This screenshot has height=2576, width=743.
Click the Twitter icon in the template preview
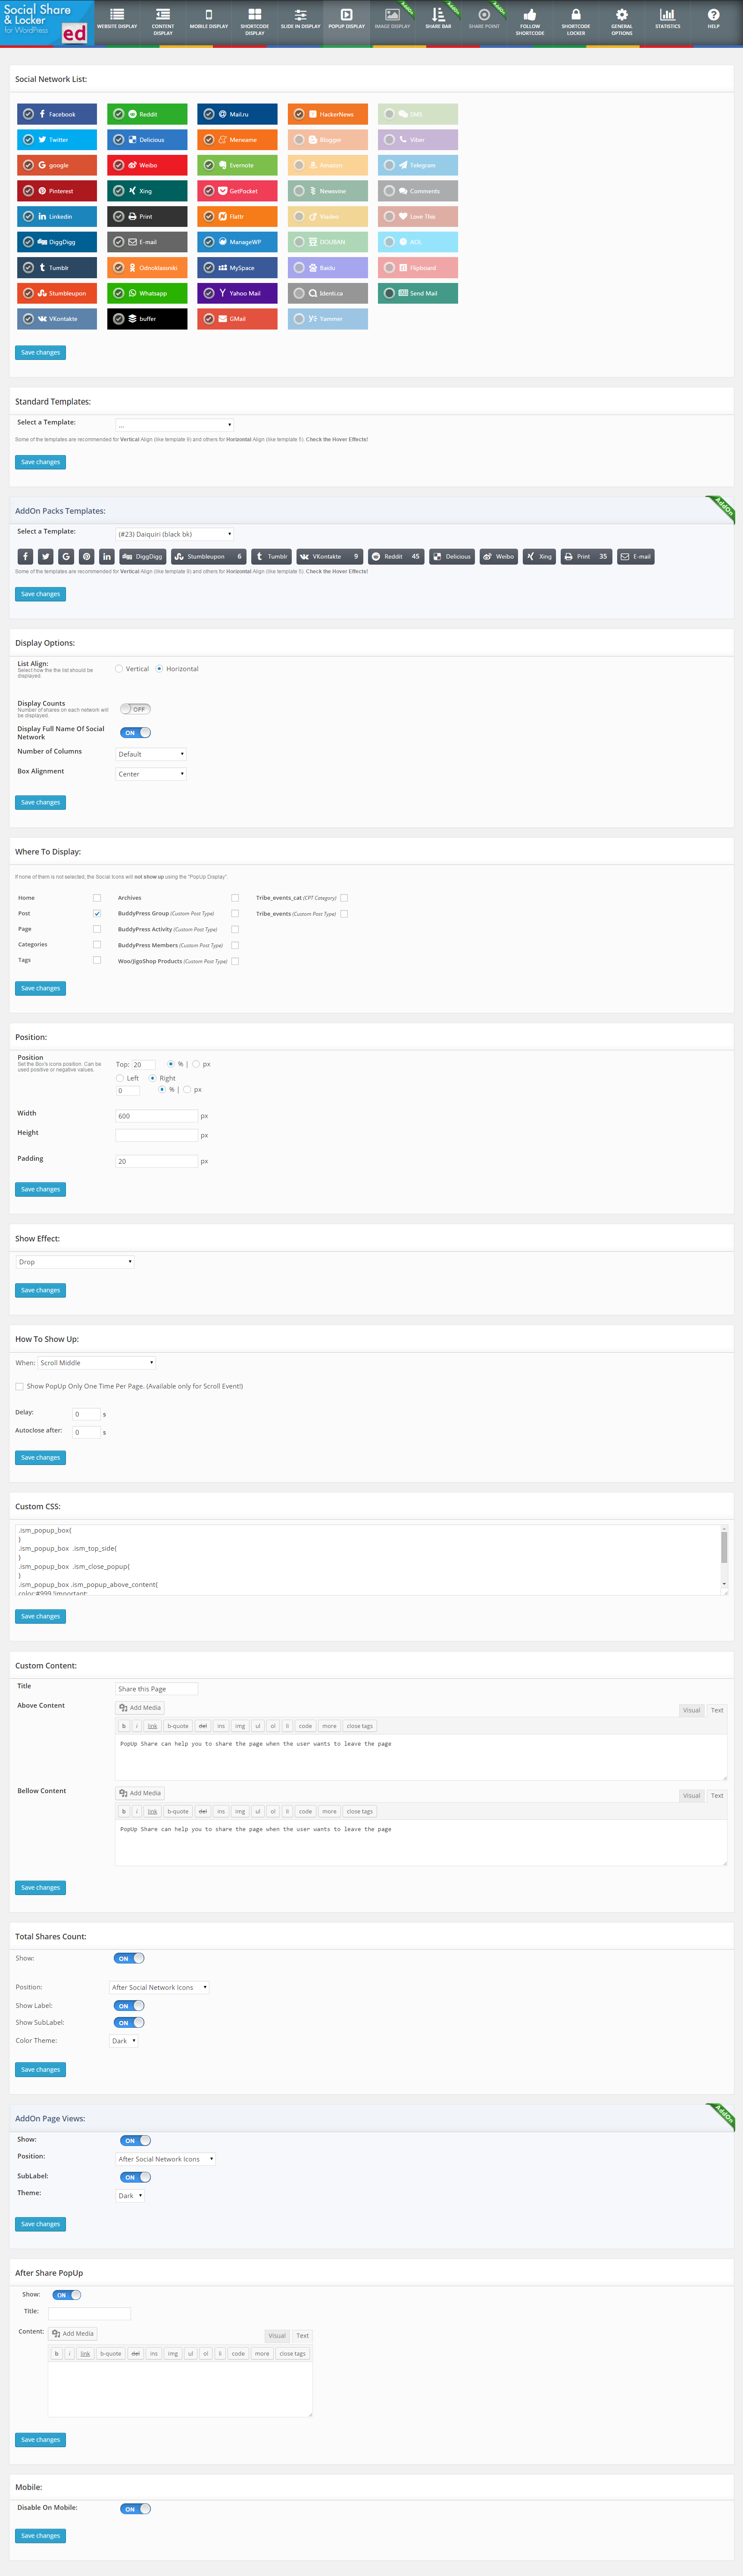[46, 556]
